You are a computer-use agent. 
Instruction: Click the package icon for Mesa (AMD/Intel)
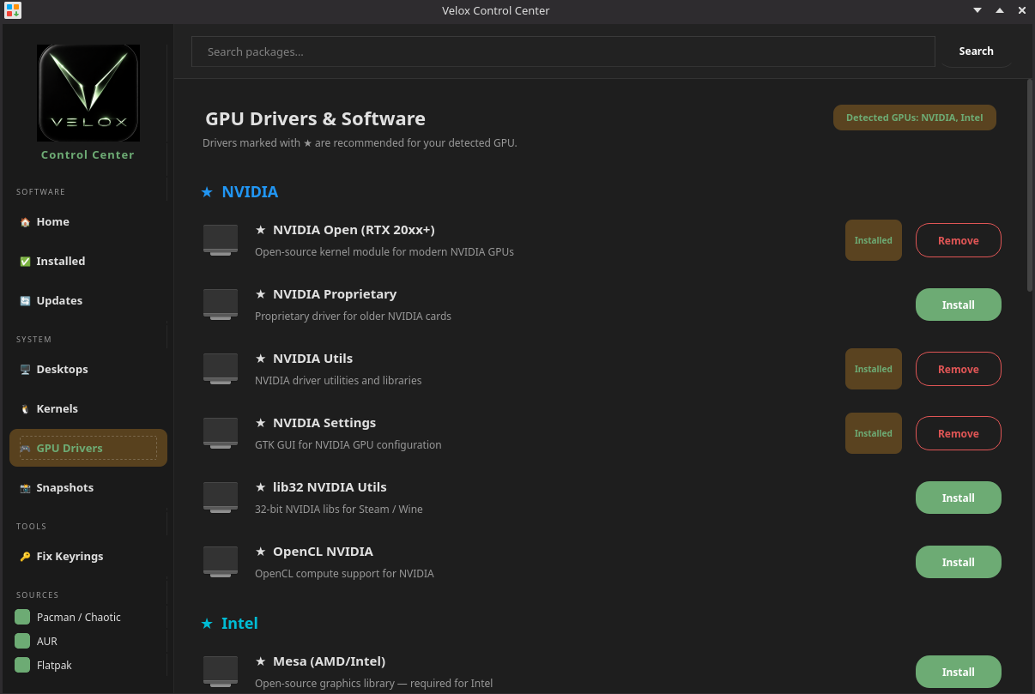(221, 672)
